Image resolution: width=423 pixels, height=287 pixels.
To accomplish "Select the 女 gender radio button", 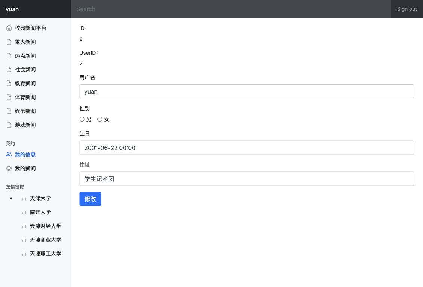I will point(100,119).
